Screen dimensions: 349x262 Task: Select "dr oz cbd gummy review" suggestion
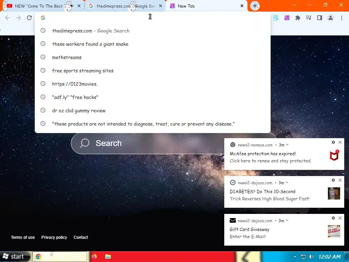pos(153,111)
